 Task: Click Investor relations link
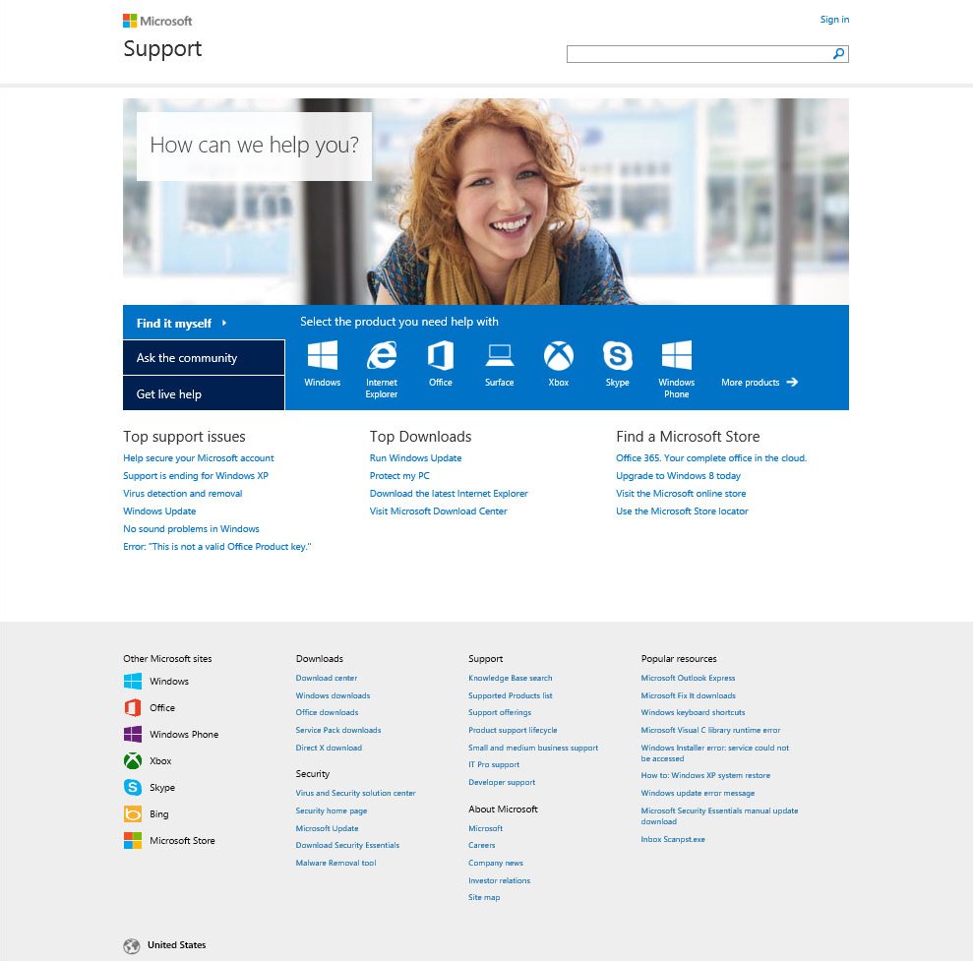(x=500, y=880)
